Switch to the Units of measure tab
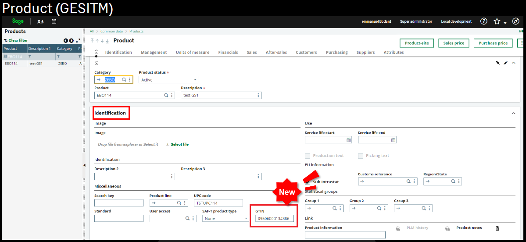Viewport: 526px width, 242px height. (193, 52)
